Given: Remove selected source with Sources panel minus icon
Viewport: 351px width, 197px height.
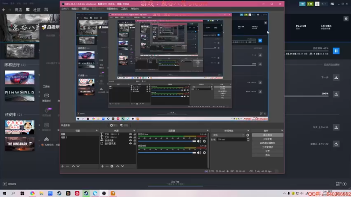Looking at the screenshot, I should (107, 166).
